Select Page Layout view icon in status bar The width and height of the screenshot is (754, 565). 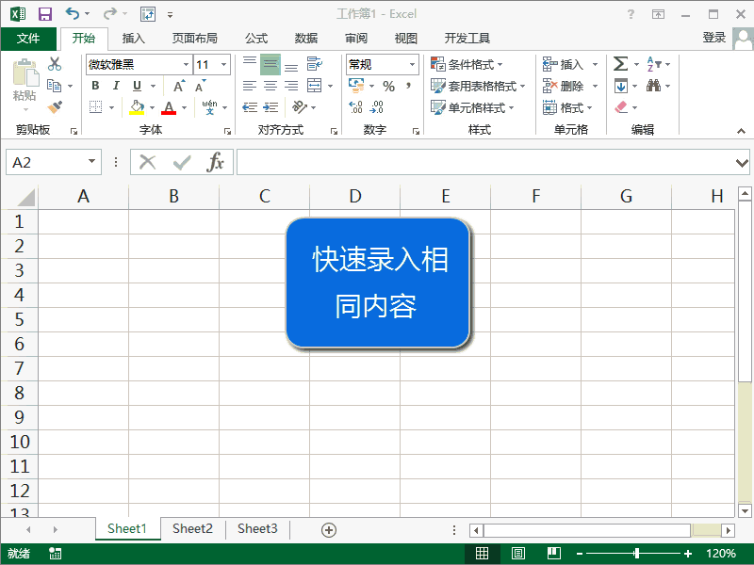(518, 553)
